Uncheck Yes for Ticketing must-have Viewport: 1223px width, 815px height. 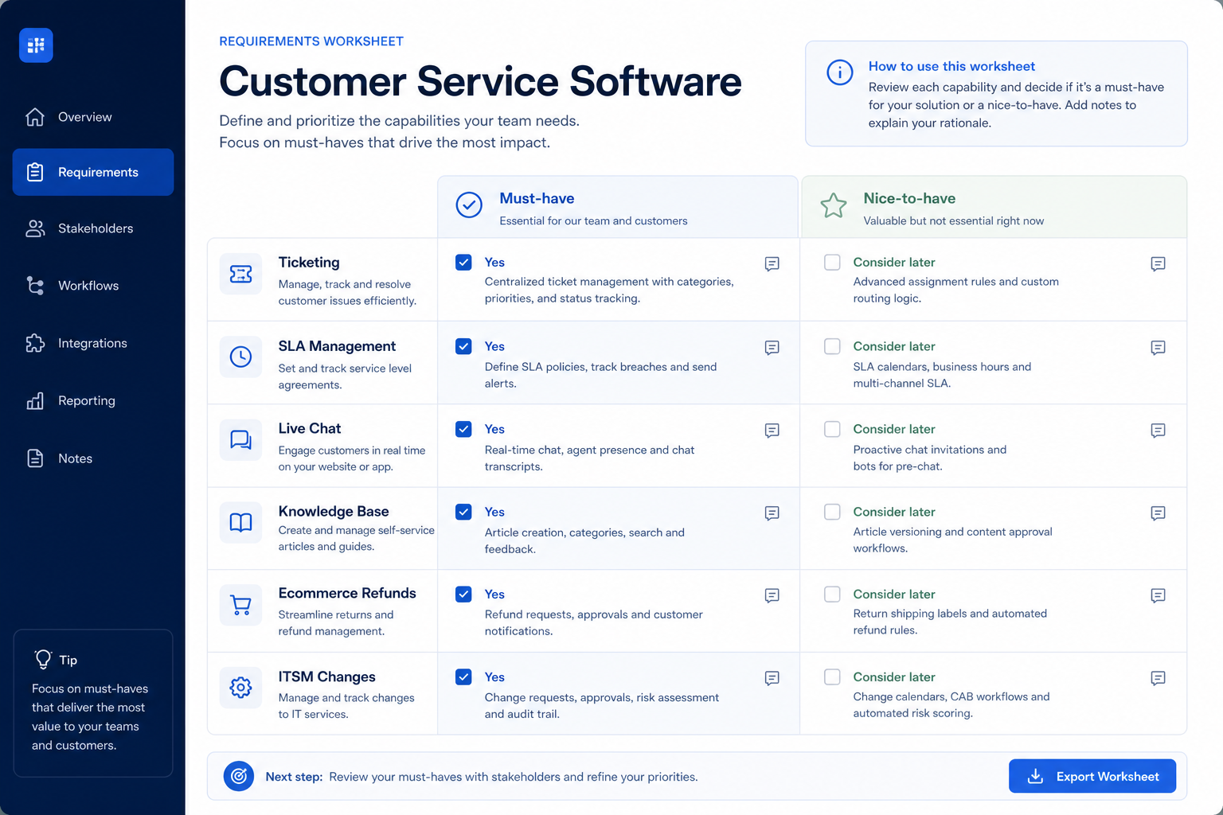[x=463, y=262]
